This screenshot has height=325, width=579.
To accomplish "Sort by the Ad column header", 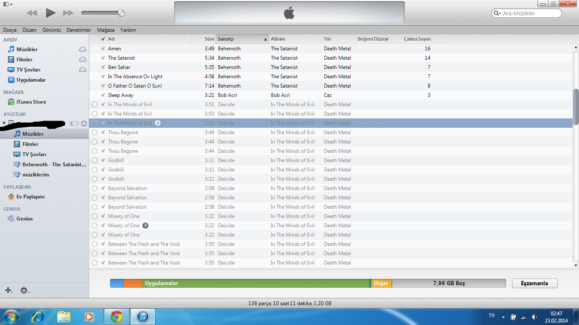I will pyautogui.click(x=148, y=39).
